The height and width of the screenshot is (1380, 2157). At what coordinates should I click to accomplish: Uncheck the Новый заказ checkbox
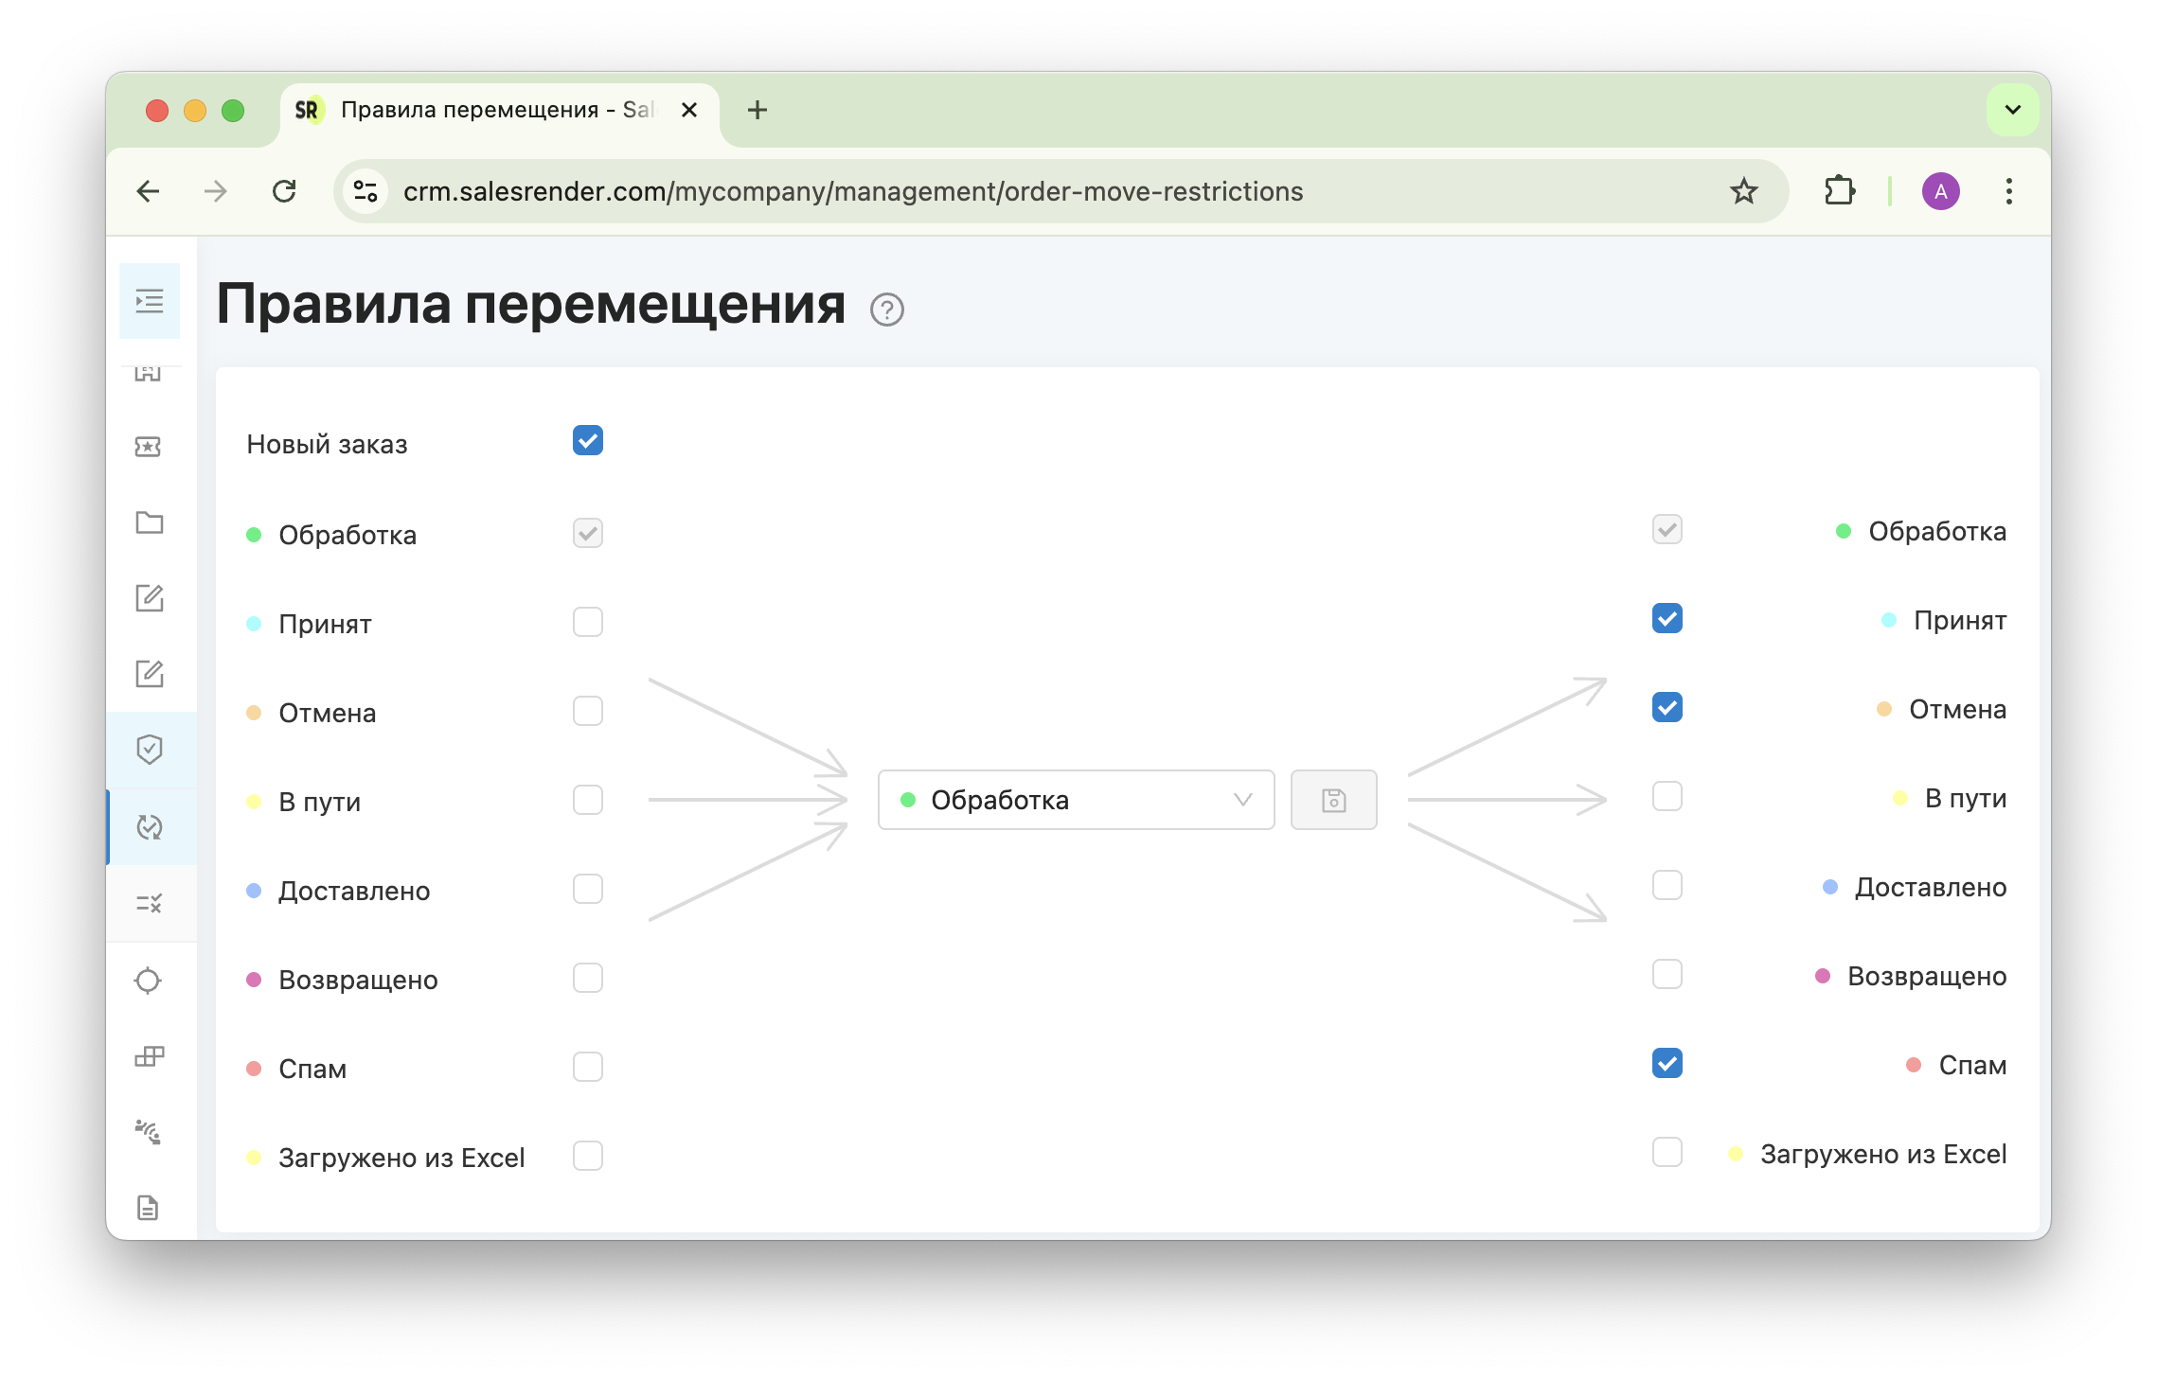(588, 440)
